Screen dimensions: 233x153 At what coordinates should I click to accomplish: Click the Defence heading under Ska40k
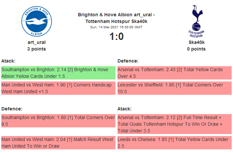[x=128, y=61]
